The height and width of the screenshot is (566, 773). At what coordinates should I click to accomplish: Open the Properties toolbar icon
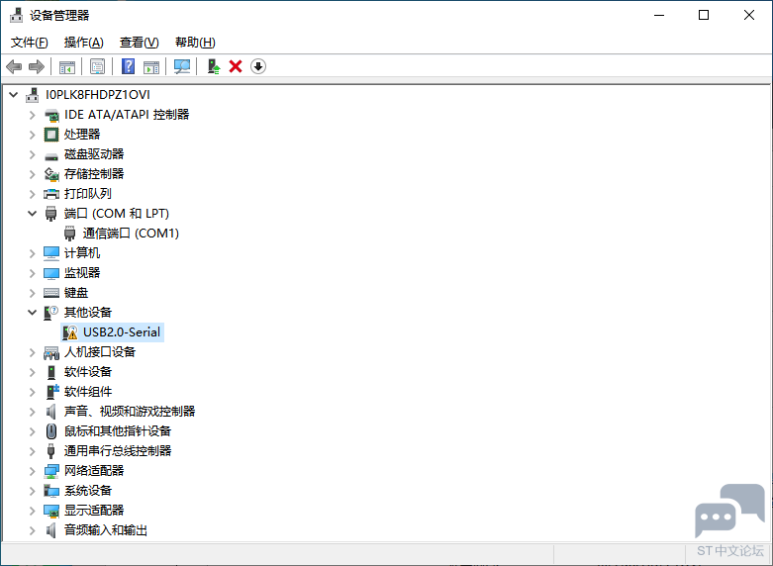click(98, 66)
